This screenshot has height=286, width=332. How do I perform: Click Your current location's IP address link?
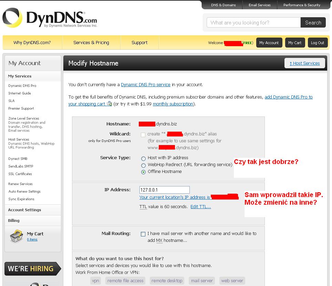175,197
